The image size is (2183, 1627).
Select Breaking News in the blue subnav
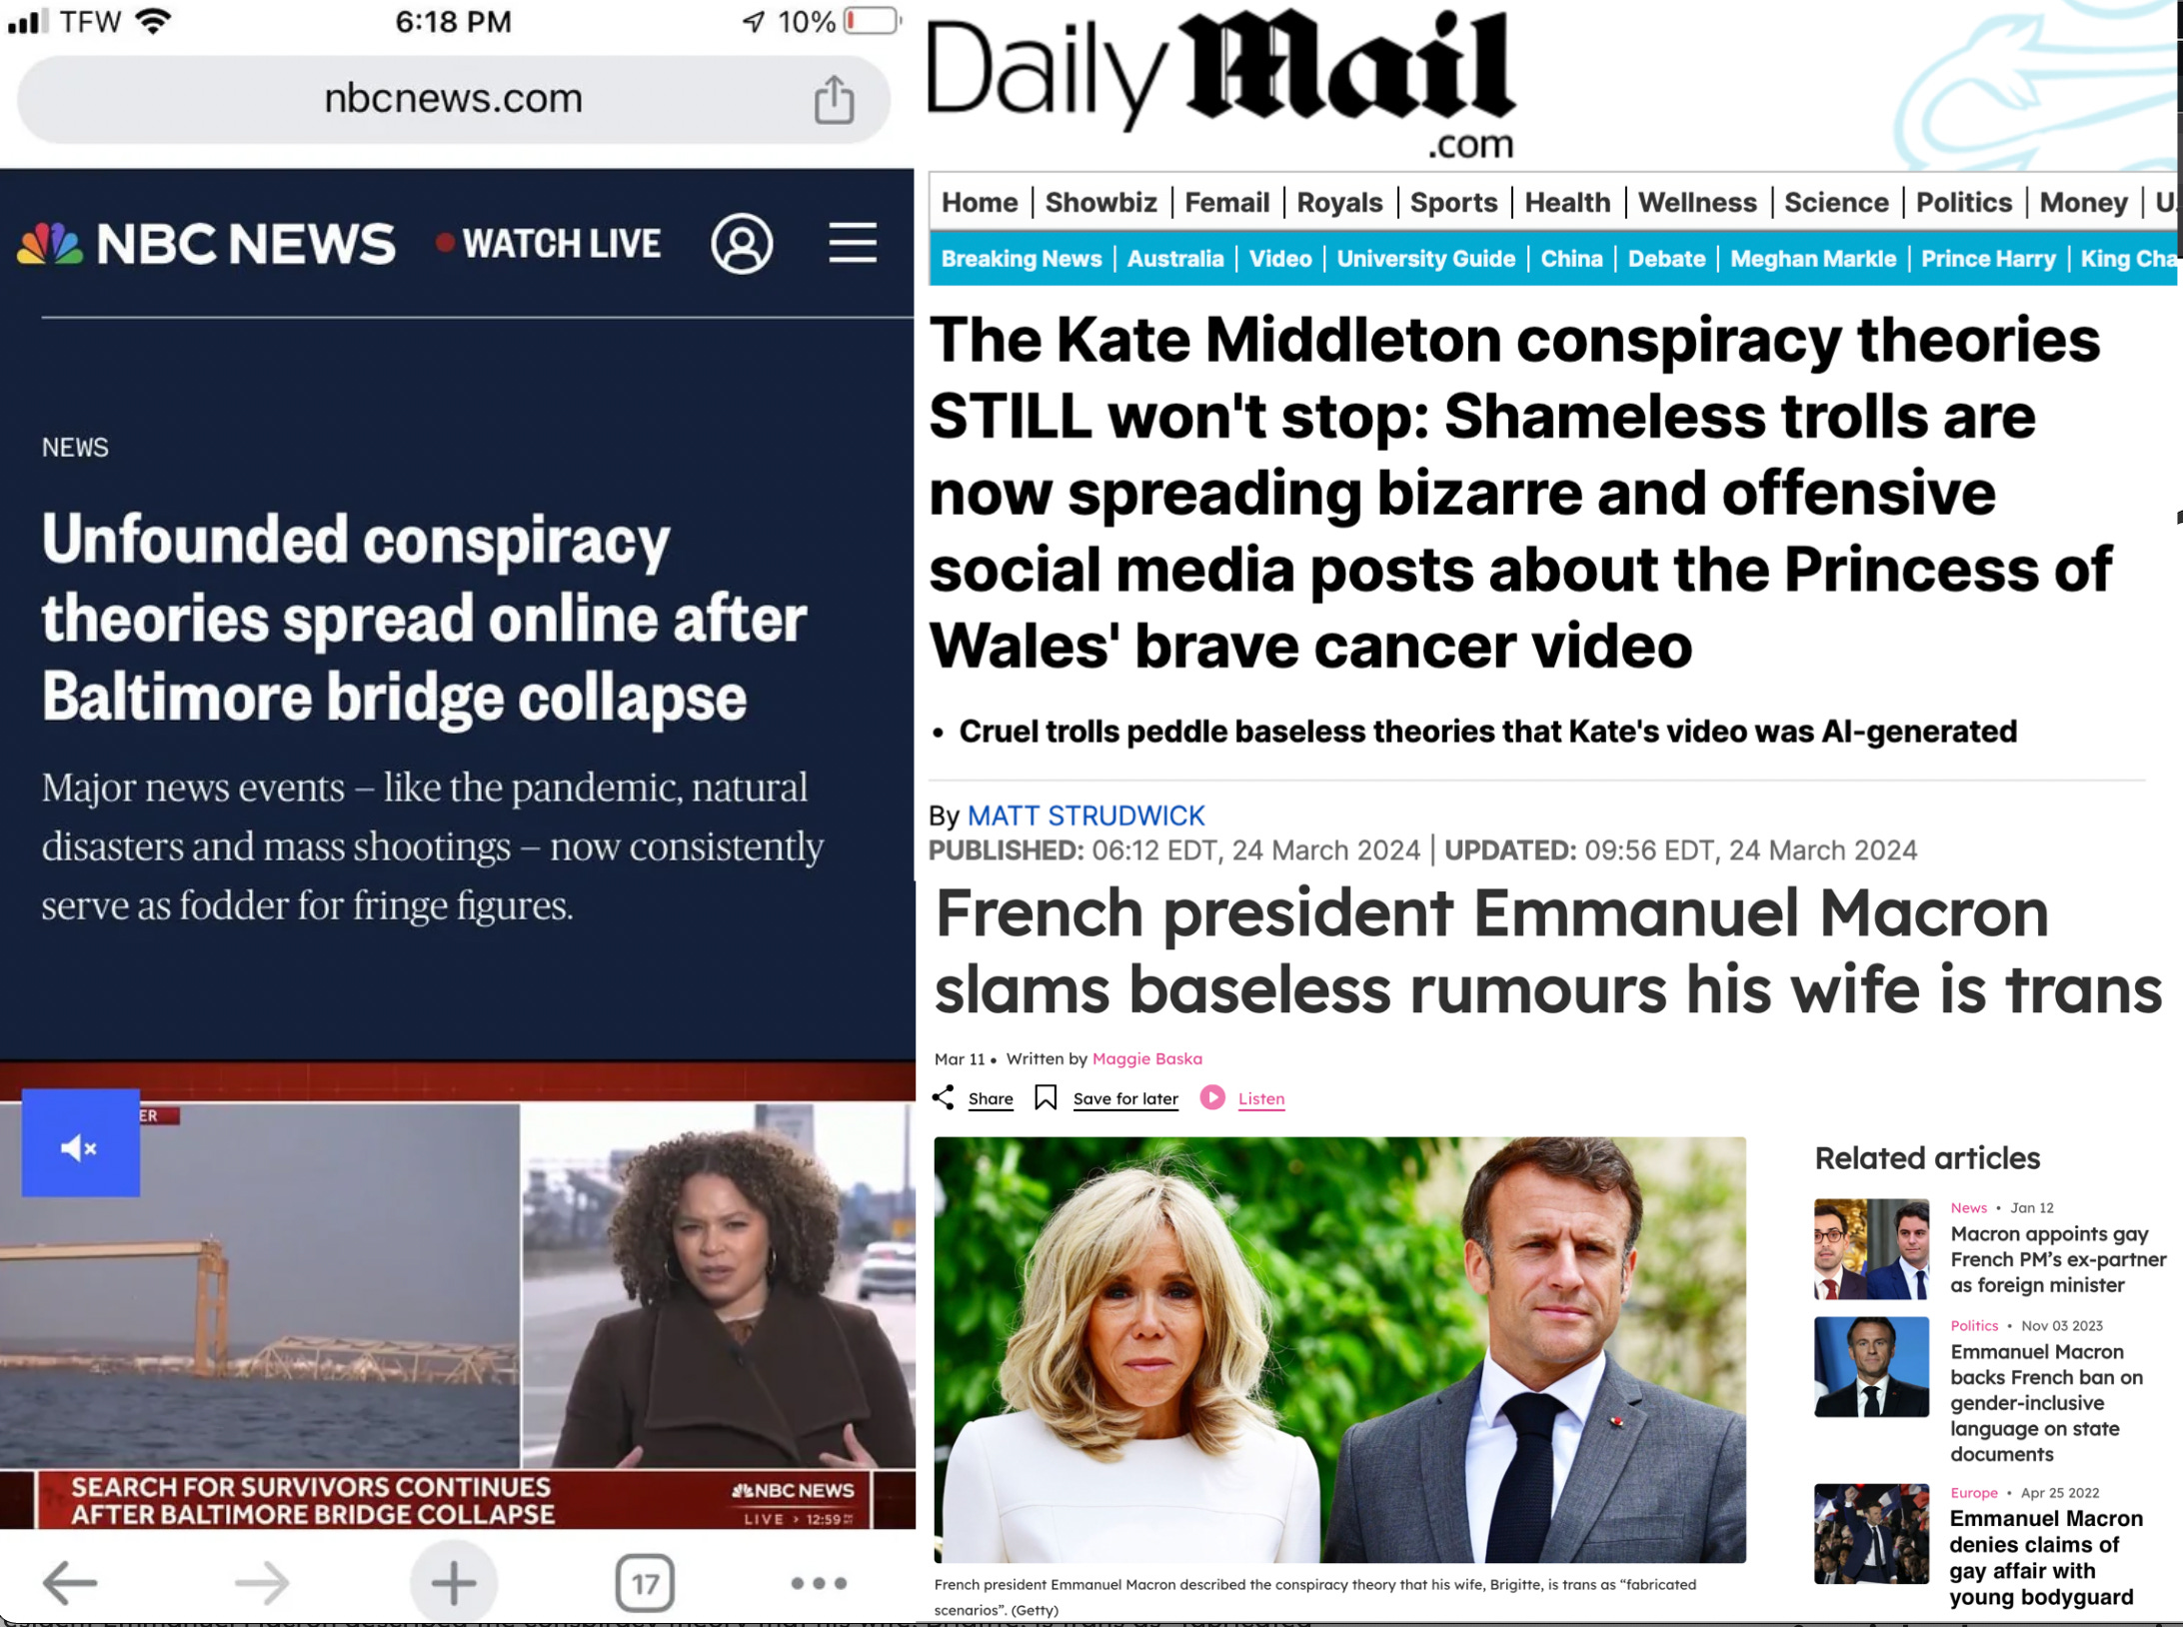tap(1021, 259)
